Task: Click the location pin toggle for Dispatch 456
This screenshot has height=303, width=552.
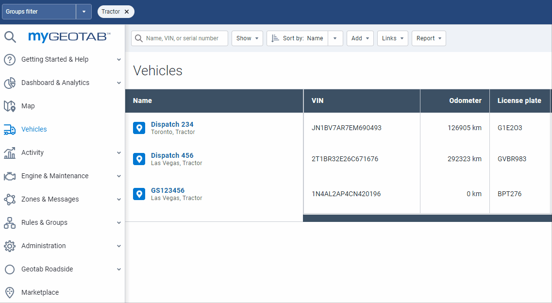Action: pos(139,159)
